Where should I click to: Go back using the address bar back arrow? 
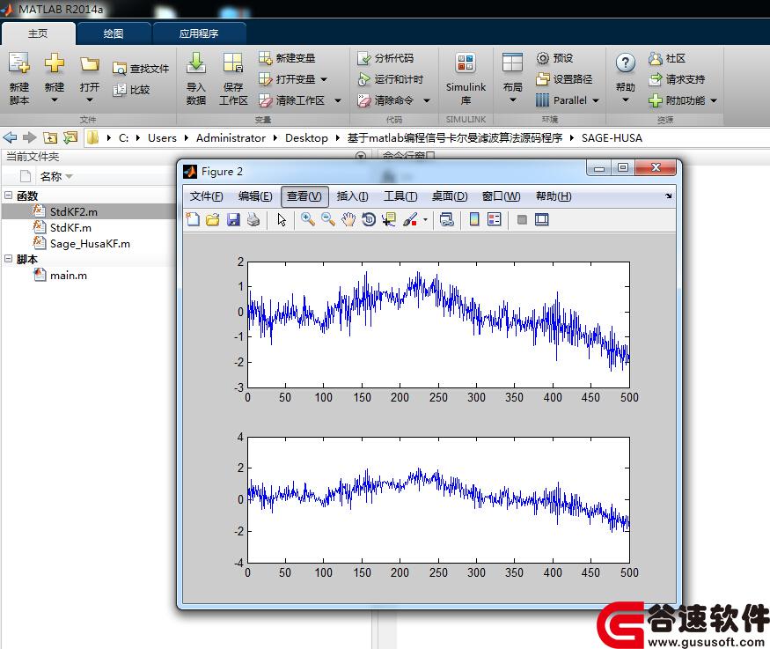[x=10, y=137]
